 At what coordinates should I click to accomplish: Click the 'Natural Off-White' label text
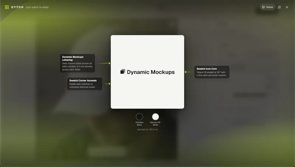[155, 124]
